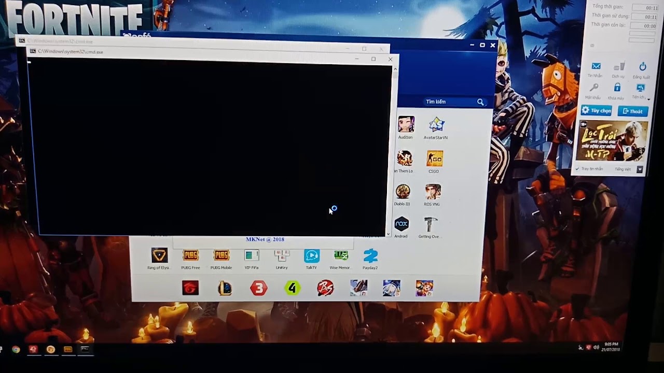Open the Tiện ích utilities monitor icon
The width and height of the screenshot is (664, 373).
tap(640, 88)
